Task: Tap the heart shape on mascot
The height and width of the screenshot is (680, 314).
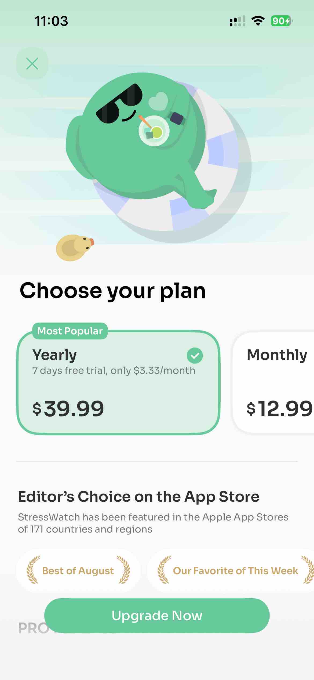Action: 158,101
